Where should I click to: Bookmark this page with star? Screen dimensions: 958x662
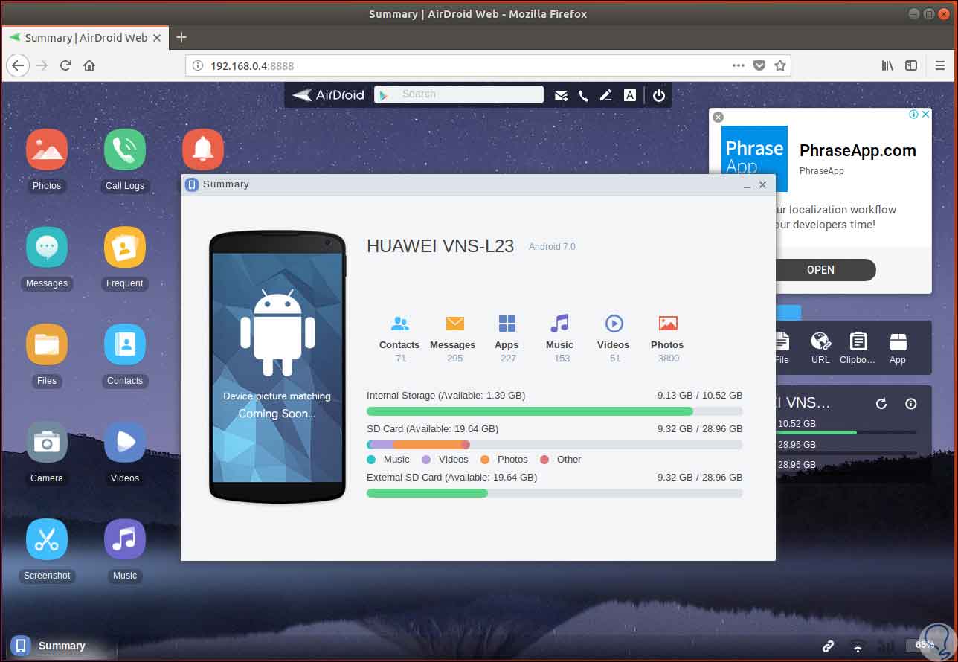click(780, 65)
